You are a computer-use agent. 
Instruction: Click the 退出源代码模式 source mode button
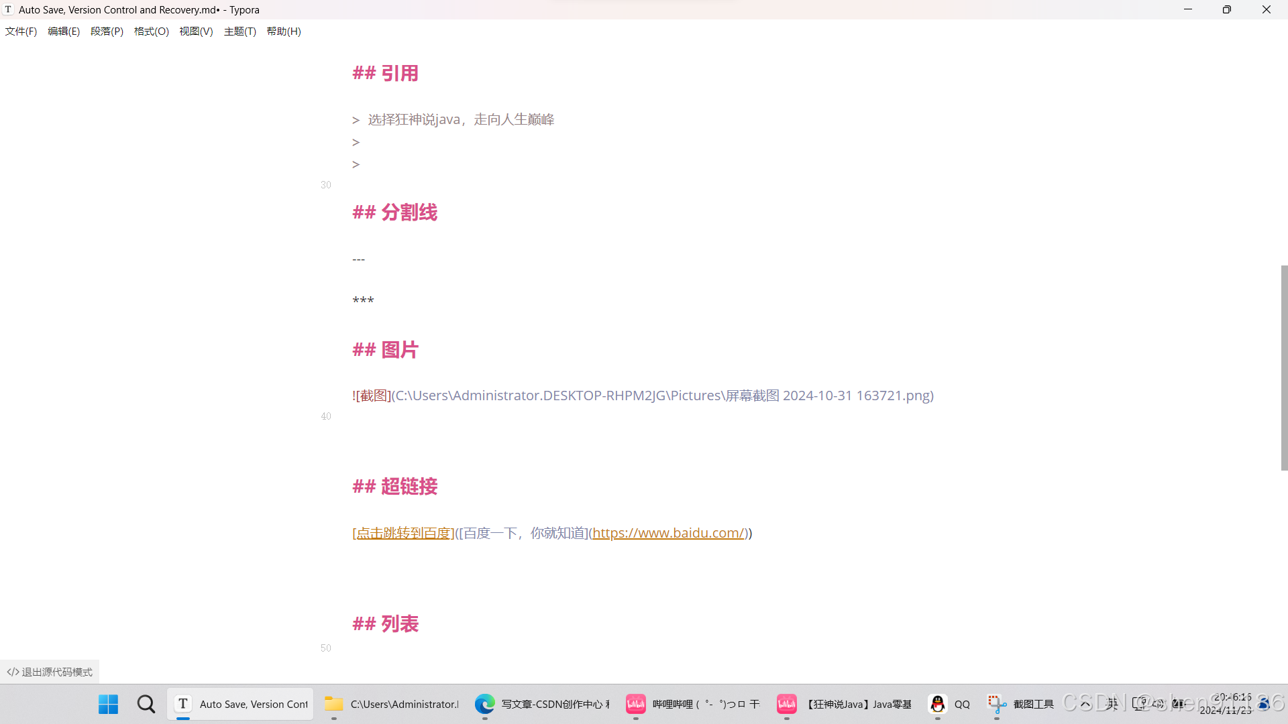point(50,672)
